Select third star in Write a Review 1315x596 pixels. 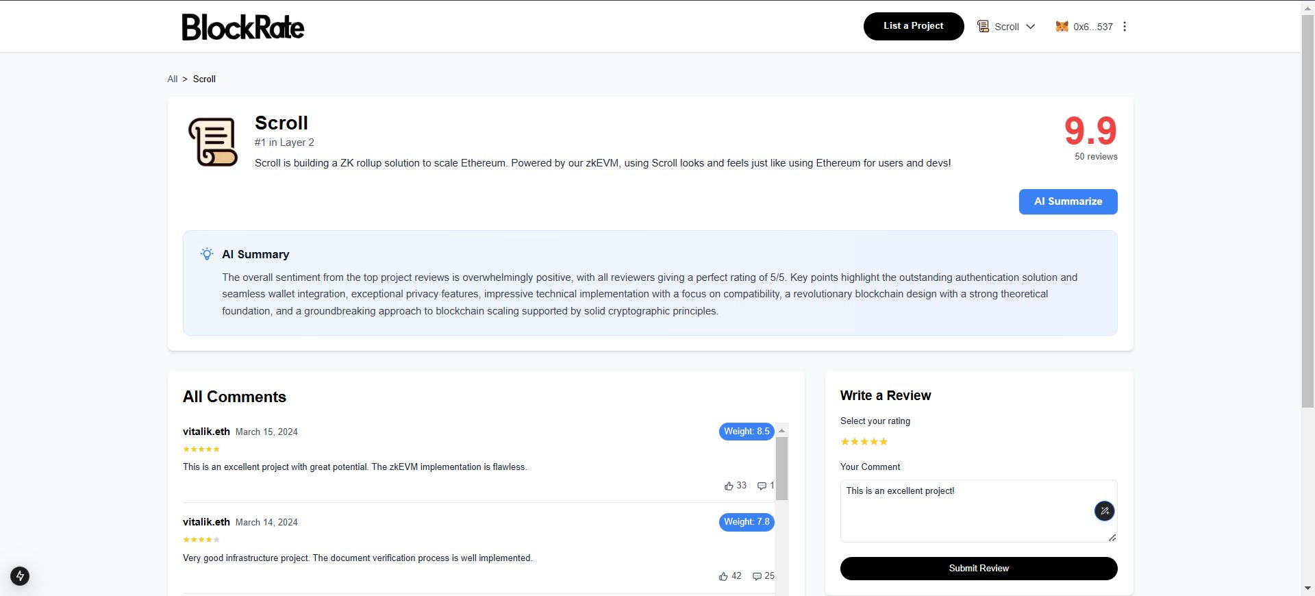[x=864, y=442]
